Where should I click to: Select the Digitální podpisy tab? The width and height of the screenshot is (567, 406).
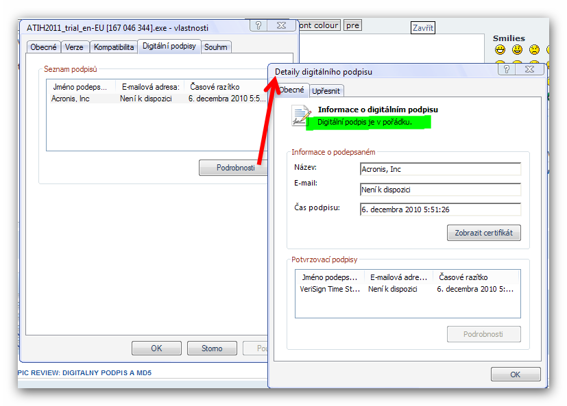pos(169,47)
